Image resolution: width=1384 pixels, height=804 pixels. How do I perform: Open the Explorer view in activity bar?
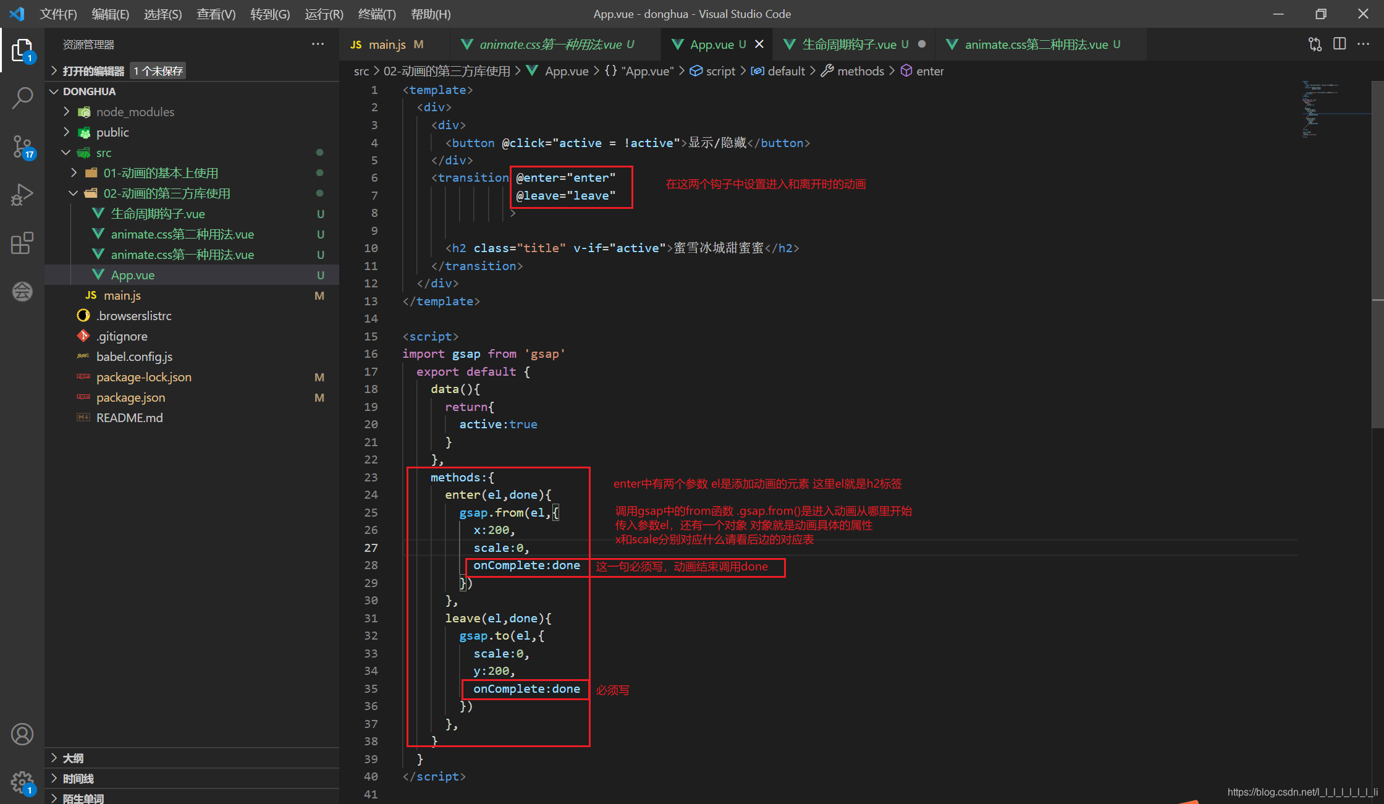22,50
